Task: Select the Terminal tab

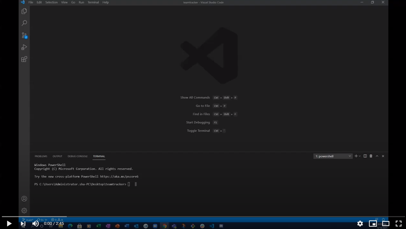Action: click(99, 156)
